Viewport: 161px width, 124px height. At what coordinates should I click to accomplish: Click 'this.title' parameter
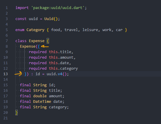(x=60, y=52)
